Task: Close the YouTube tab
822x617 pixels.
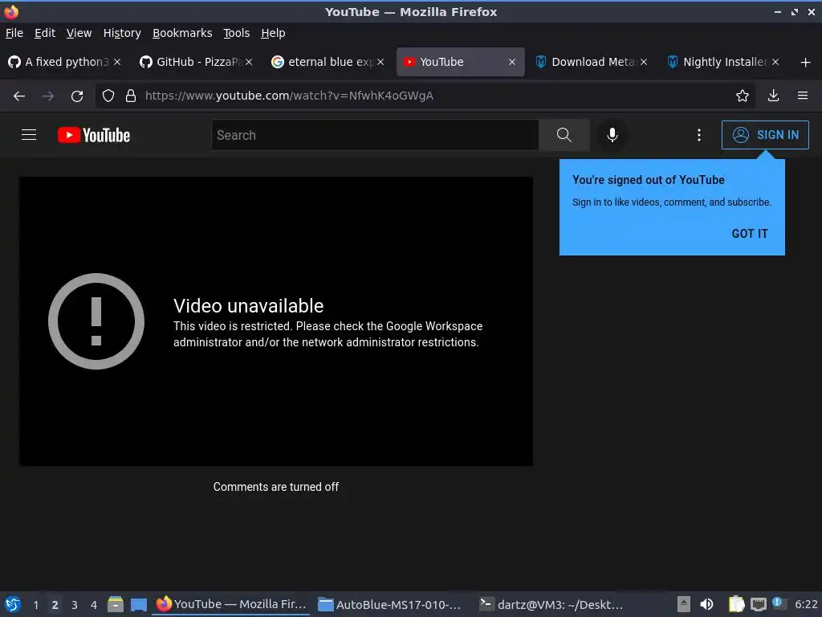Action: [512, 62]
